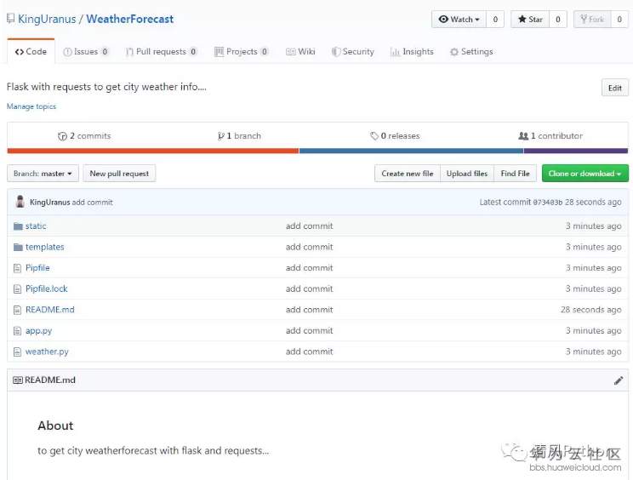
Task: Click the static folder icon
Action: 17,226
